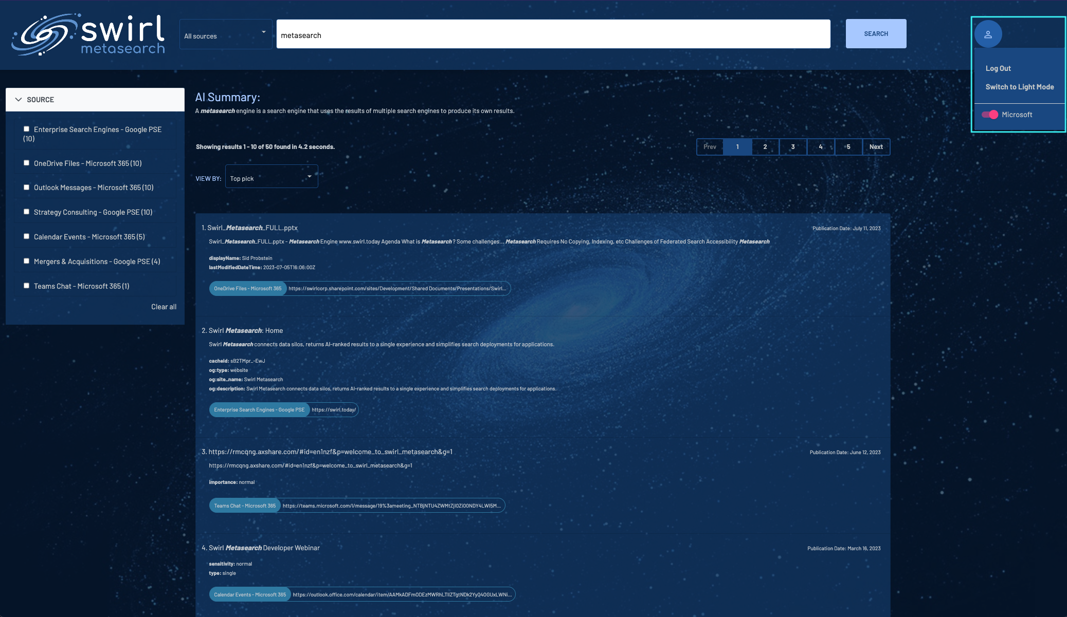Click the metasearch query input field
The image size is (1067, 617).
[x=553, y=34]
